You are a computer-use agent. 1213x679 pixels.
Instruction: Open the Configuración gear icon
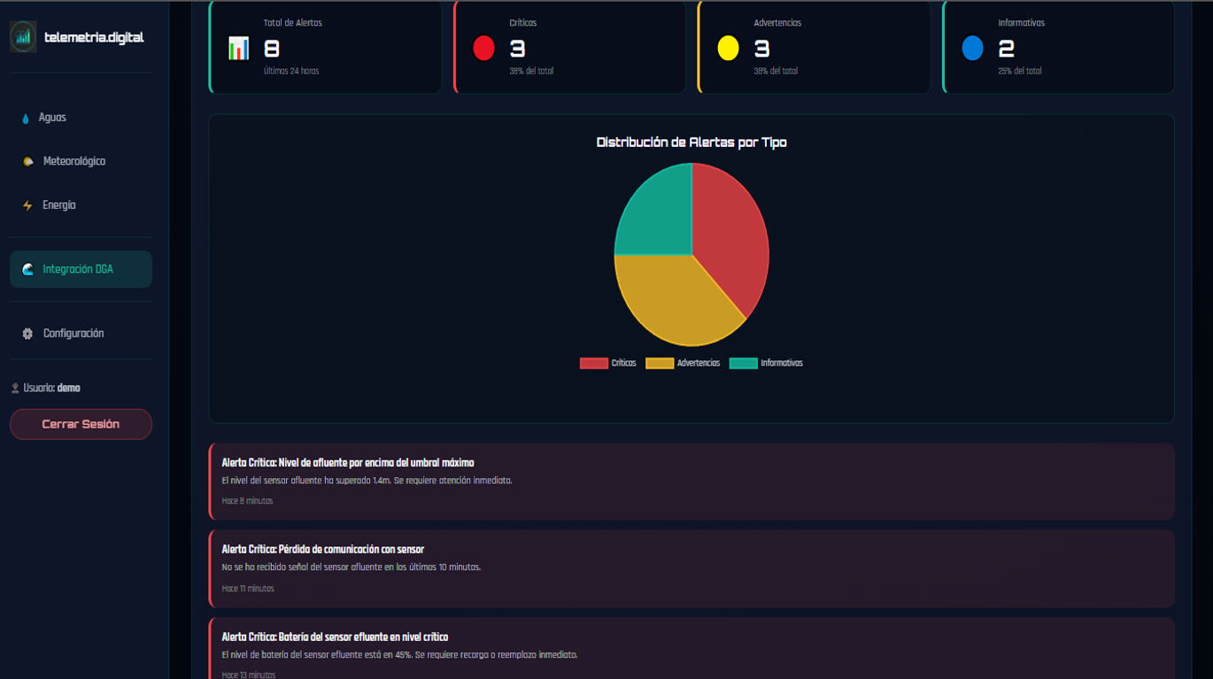click(26, 333)
